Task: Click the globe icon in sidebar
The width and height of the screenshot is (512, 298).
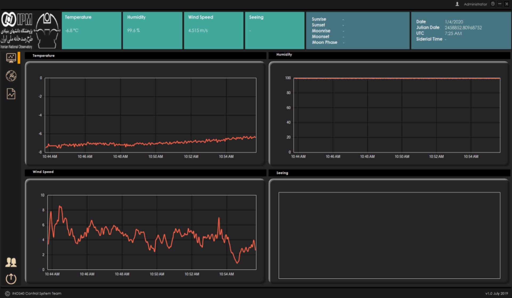Action: pos(11,76)
